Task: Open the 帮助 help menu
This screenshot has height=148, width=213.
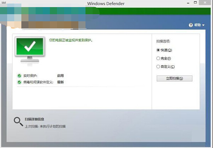Action: [x=197, y=25]
